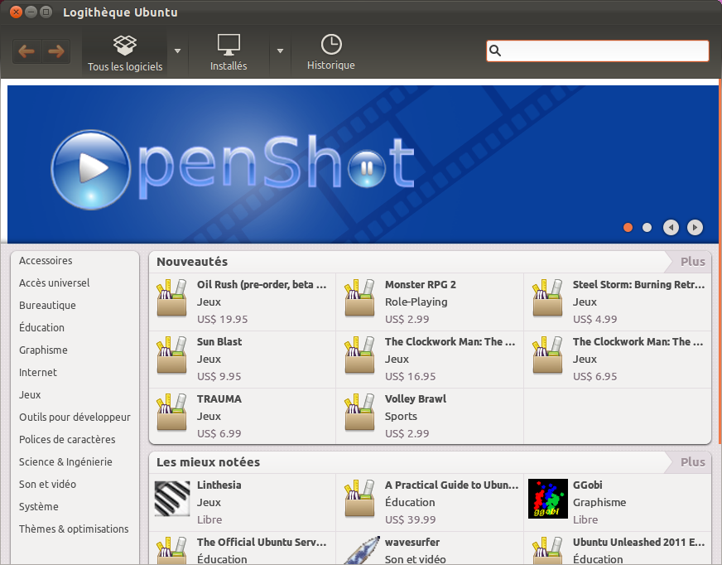
Task: Select the Historique clock icon
Action: [330, 44]
